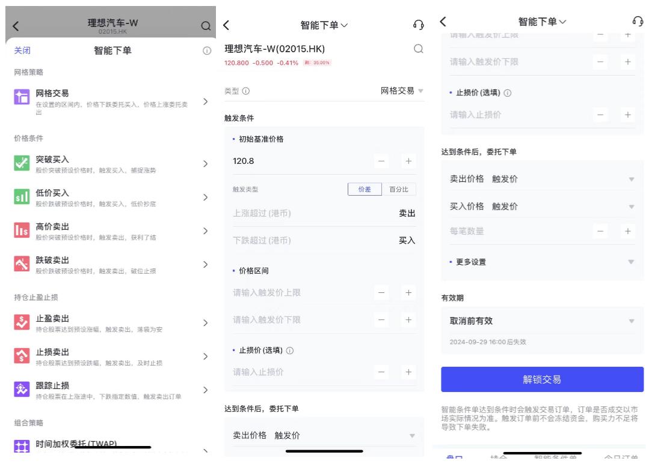Open the 高价卖出 high price sell icon

click(x=22, y=230)
